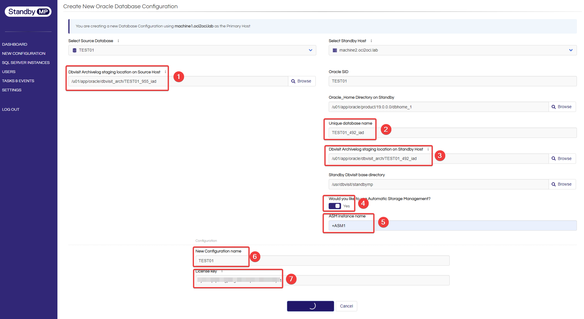Click info icon beside License key
The width and height of the screenshot is (584, 319).
[x=222, y=271]
